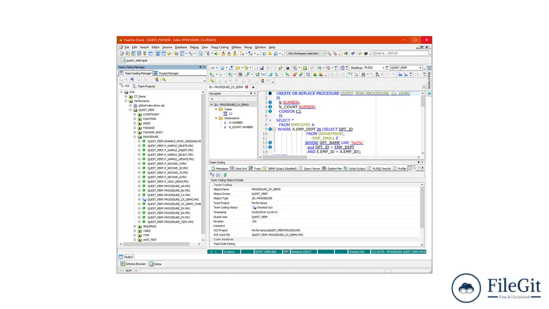
Task: Open the Utilities menu
Action: click(236, 47)
